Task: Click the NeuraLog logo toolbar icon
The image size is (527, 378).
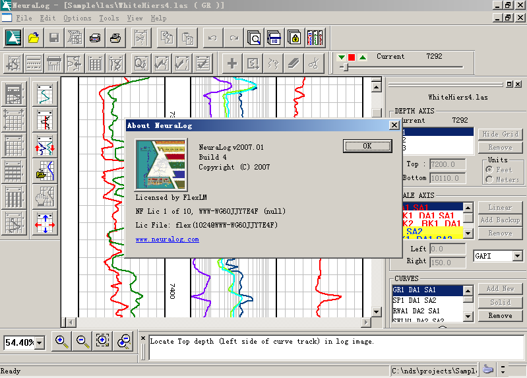Action: point(13,38)
